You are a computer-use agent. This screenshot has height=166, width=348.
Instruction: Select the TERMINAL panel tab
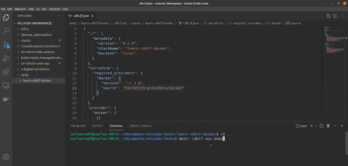click(116, 126)
